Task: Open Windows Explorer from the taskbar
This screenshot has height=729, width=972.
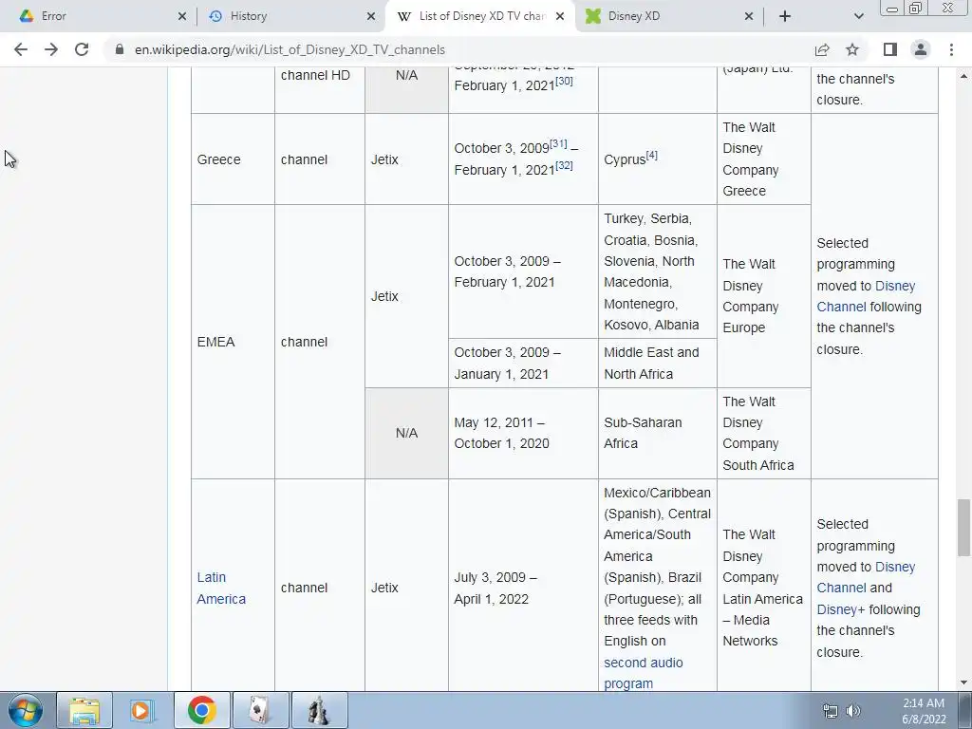Action: click(84, 710)
